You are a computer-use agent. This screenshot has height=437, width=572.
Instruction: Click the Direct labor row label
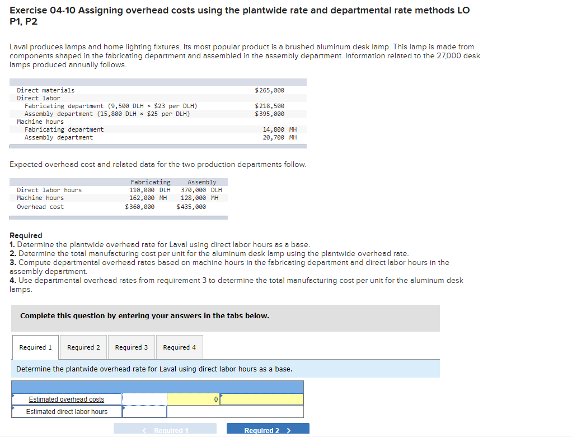[x=38, y=98]
